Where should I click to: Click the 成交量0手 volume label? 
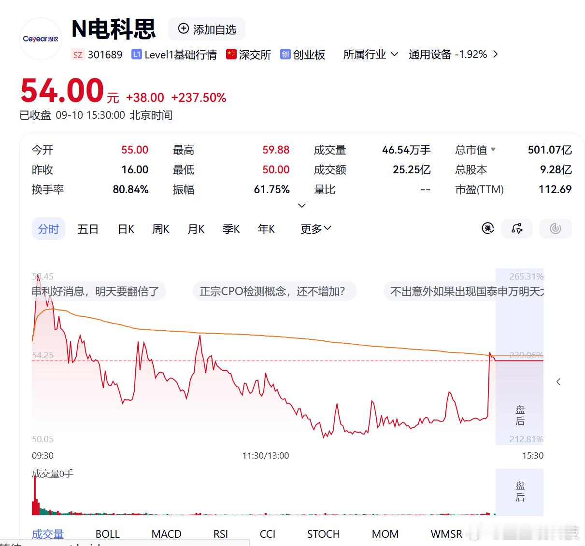coord(53,474)
